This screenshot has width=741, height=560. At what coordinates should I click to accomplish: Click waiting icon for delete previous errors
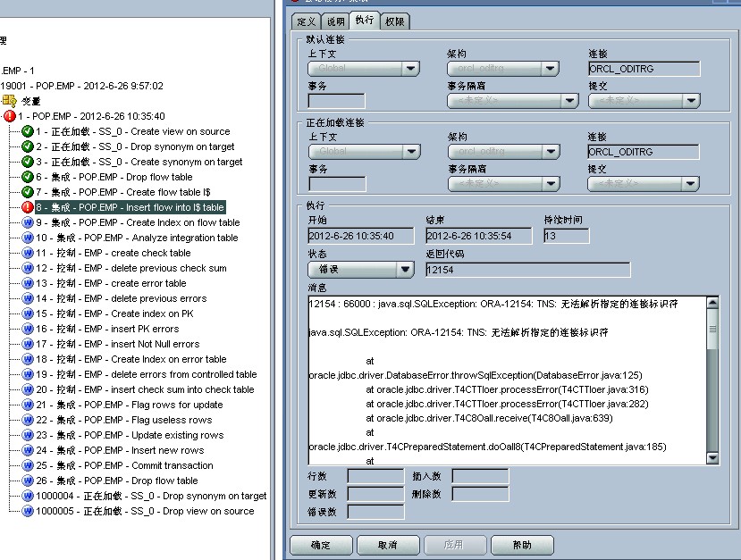(x=28, y=298)
